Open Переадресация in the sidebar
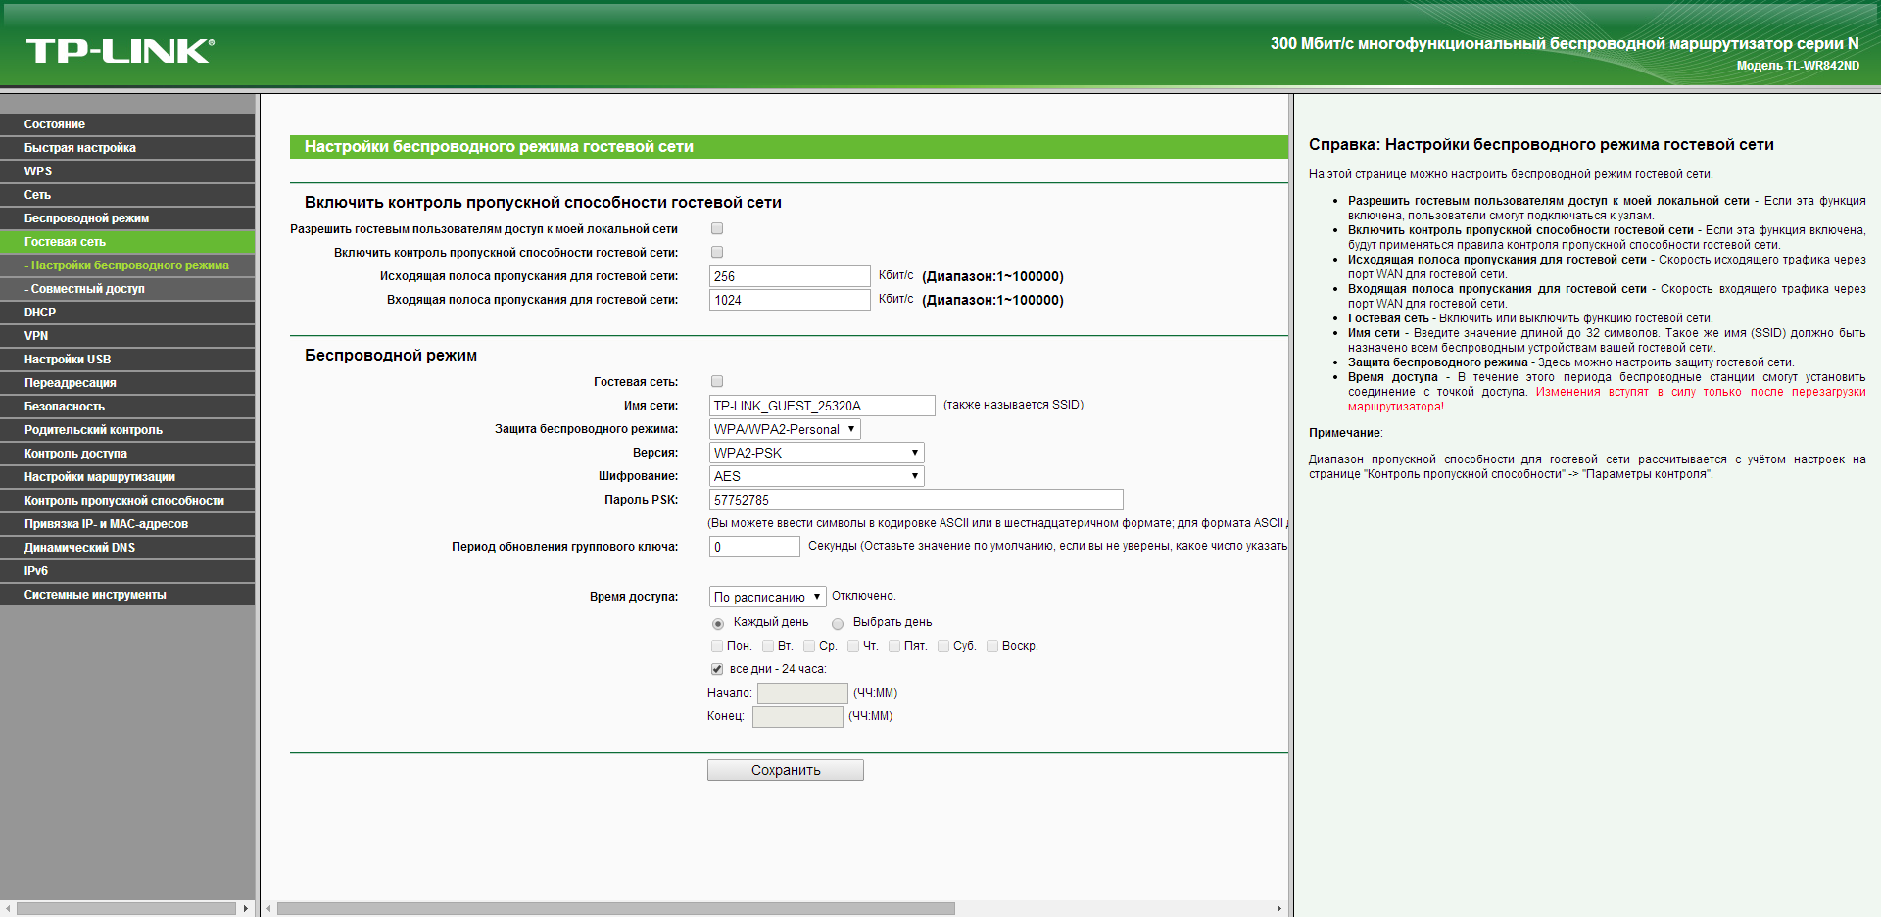1881x917 pixels. (x=127, y=383)
